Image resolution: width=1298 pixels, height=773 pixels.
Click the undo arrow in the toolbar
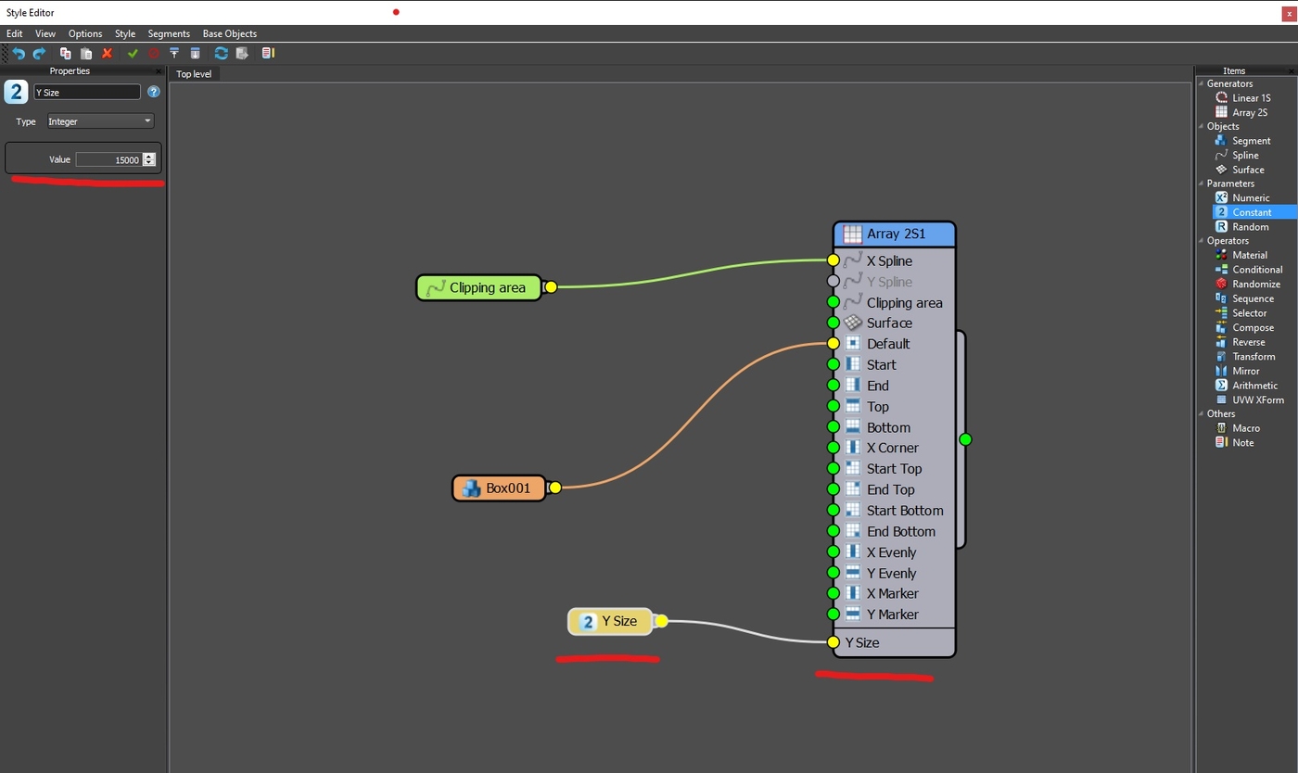click(19, 54)
